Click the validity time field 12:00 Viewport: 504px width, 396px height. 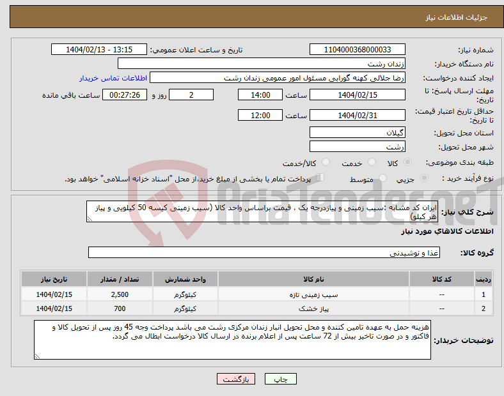coord(260,115)
